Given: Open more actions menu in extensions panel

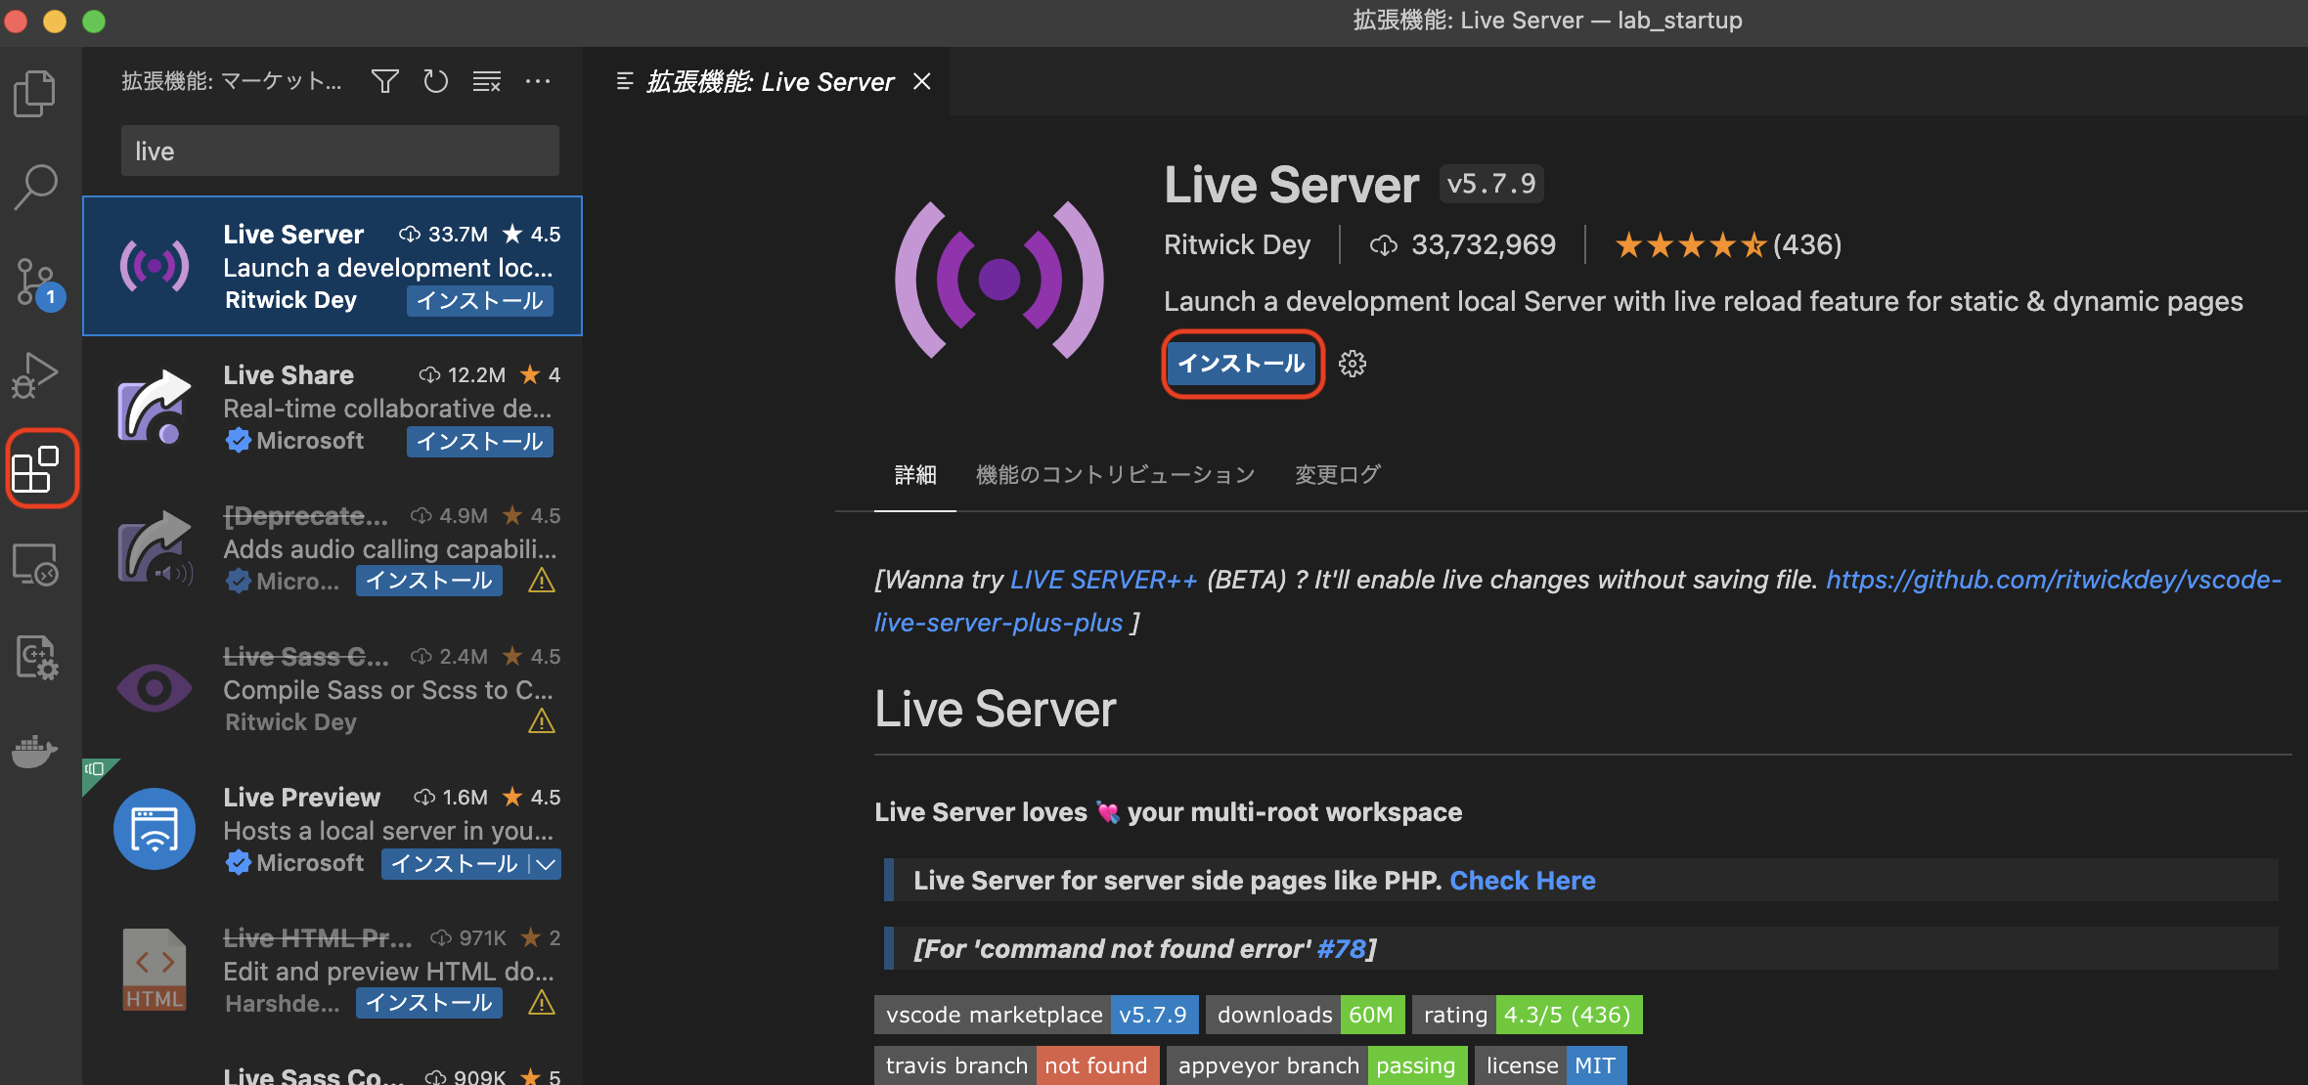Looking at the screenshot, I should [x=538, y=81].
